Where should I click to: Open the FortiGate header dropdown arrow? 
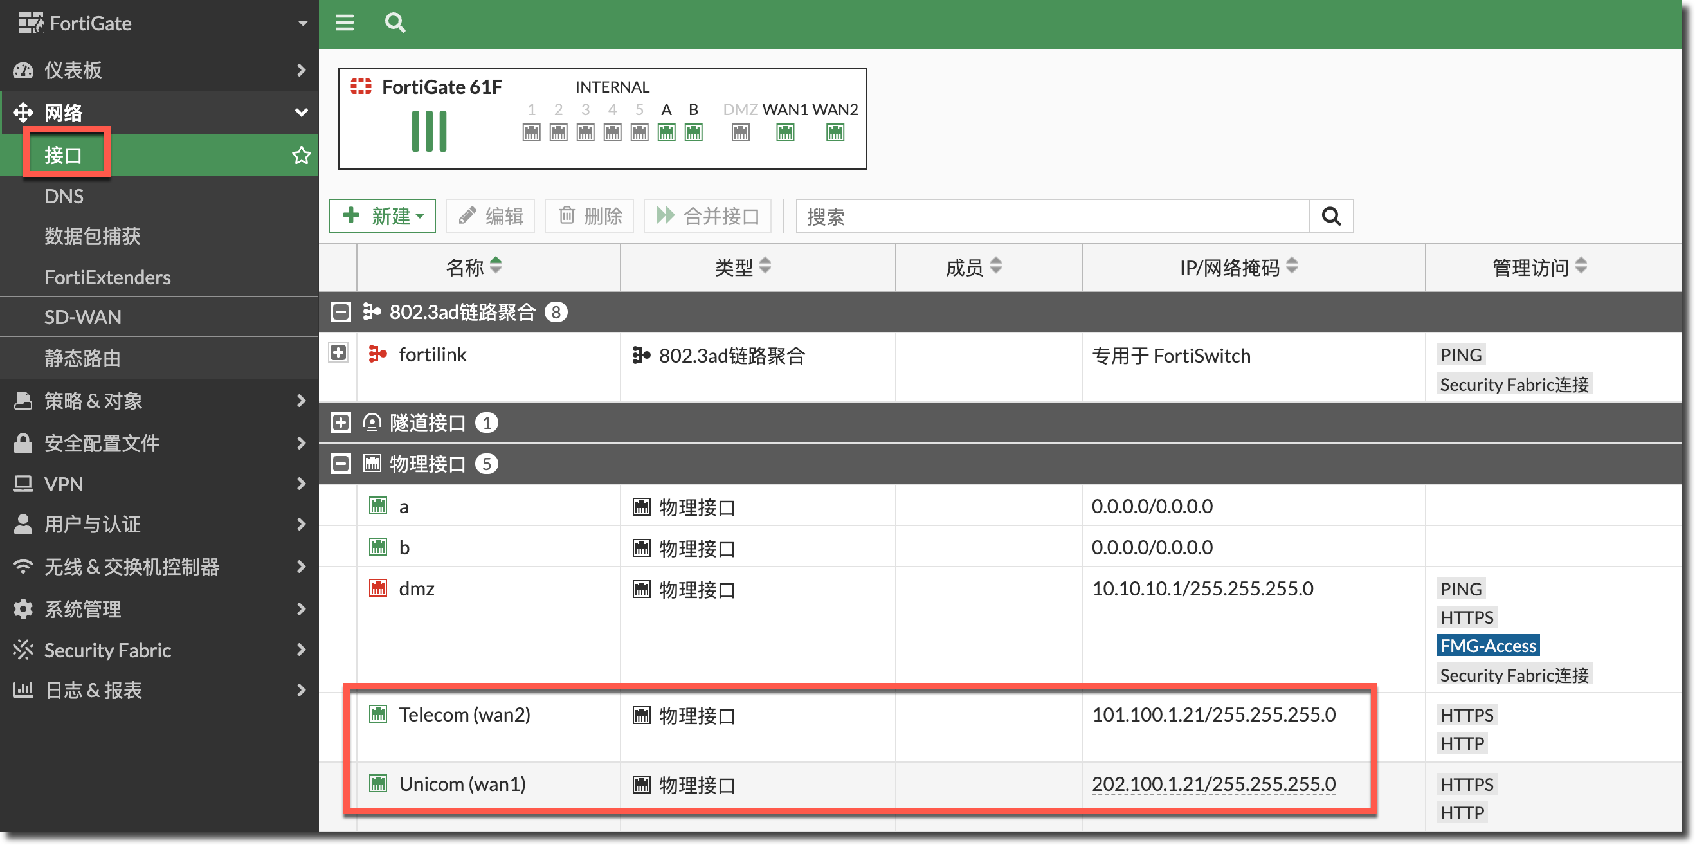pos(303,24)
